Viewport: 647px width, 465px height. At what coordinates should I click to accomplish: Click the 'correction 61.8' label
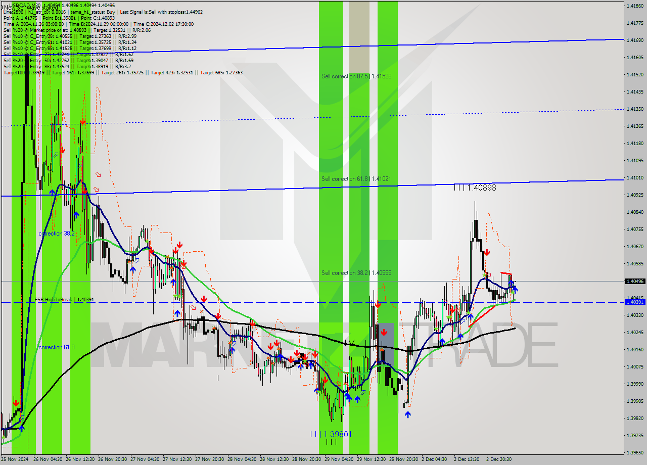[57, 347]
